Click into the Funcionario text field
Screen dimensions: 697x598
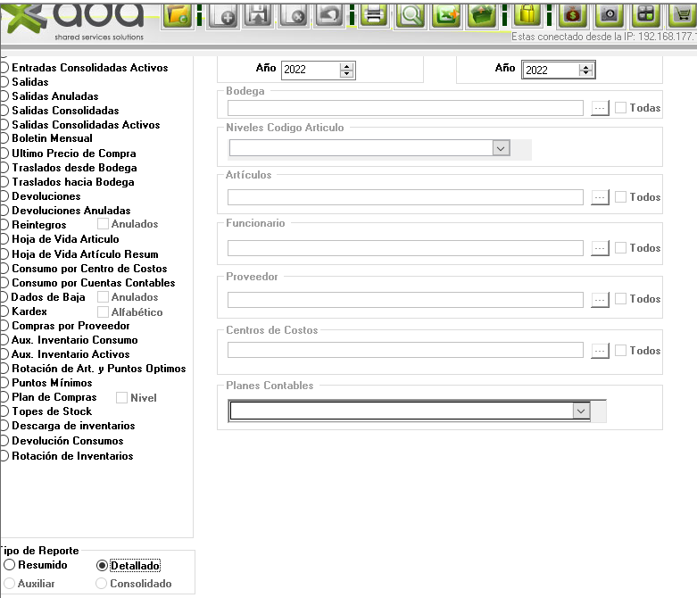405,248
